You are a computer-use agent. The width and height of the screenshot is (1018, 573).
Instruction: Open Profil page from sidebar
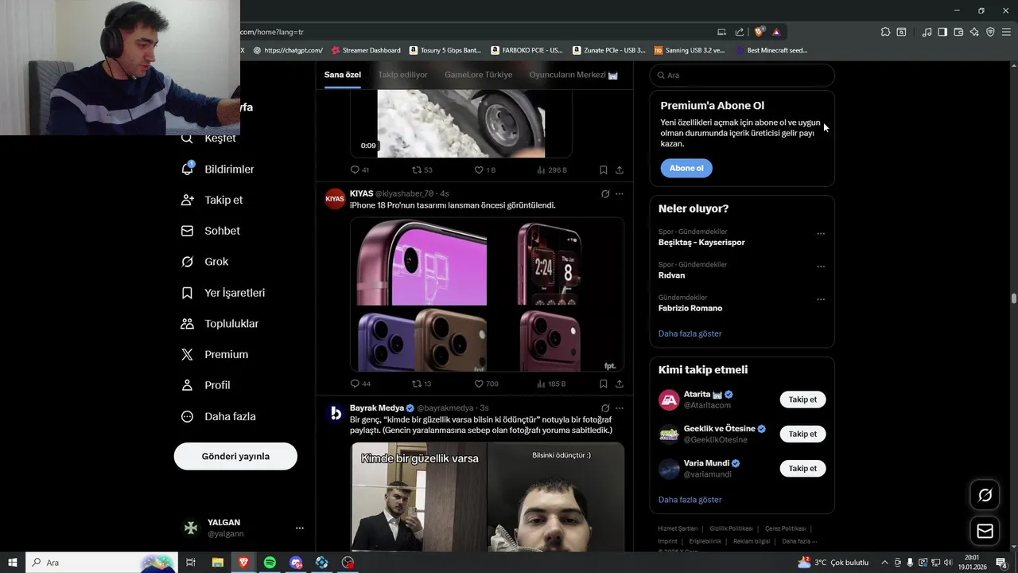(206, 385)
